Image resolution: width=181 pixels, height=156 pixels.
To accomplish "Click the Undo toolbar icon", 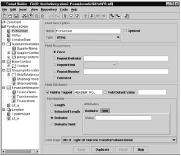I will click(51, 16).
